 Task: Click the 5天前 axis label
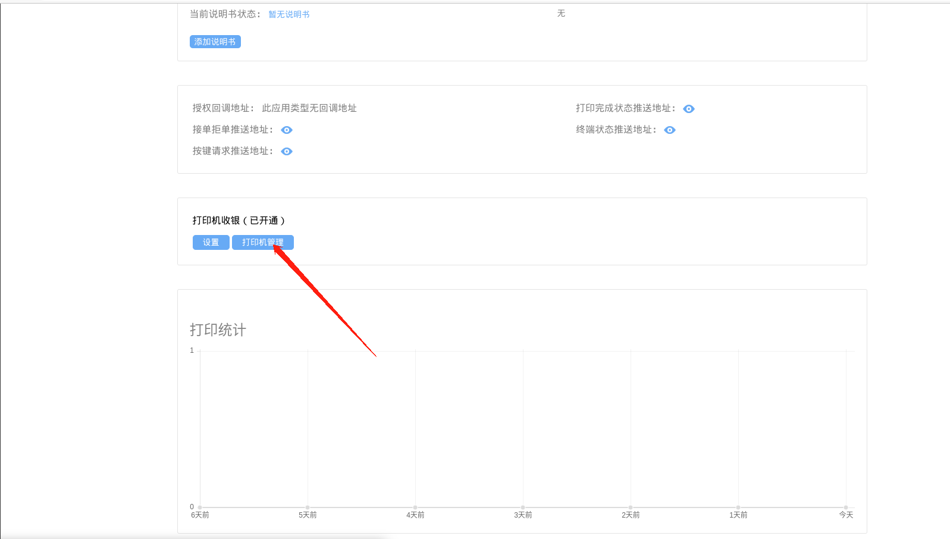point(308,515)
